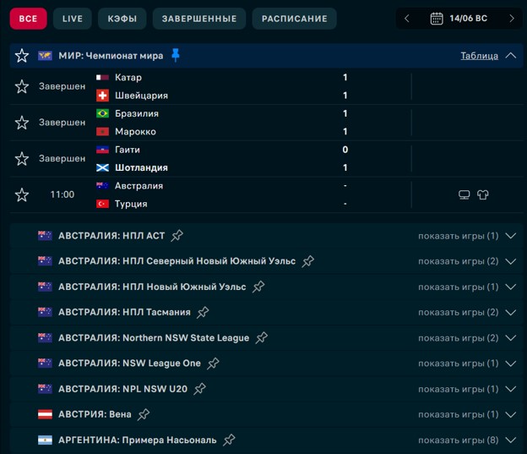This screenshot has width=527, height=454.
Task: Expand НПЛ Северный Новый Южный Уэльс chevron
Action: [x=510, y=261]
